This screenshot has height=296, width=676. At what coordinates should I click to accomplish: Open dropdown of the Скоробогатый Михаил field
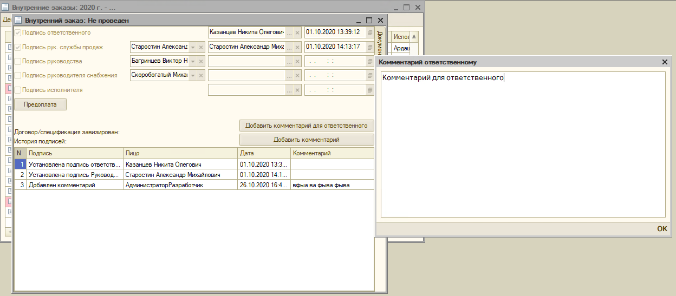(192, 76)
